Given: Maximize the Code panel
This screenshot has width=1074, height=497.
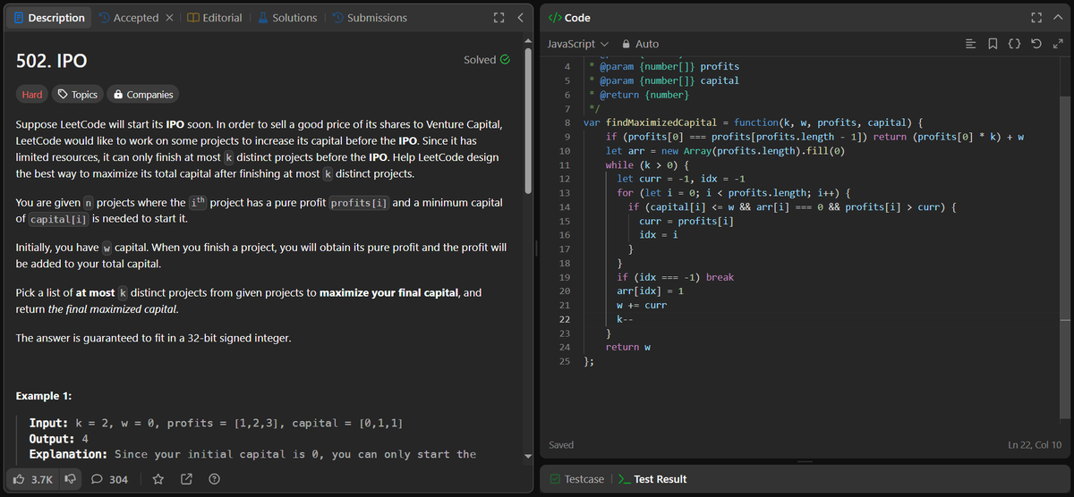Looking at the screenshot, I should [x=1036, y=18].
